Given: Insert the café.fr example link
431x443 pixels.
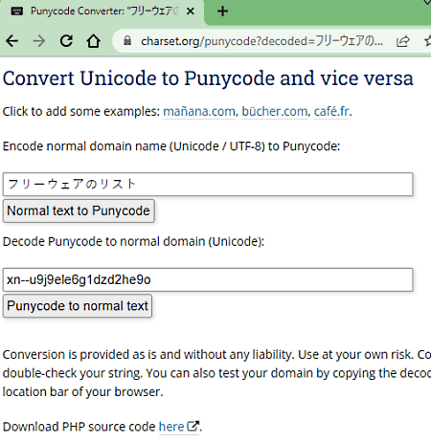Looking at the screenshot, I should (x=331, y=111).
